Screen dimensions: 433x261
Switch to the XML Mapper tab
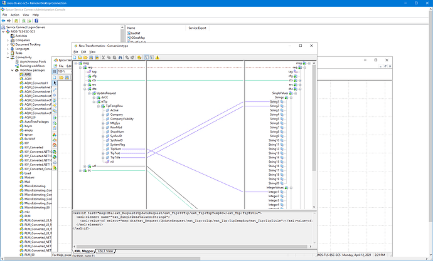pyautogui.click(x=84, y=251)
